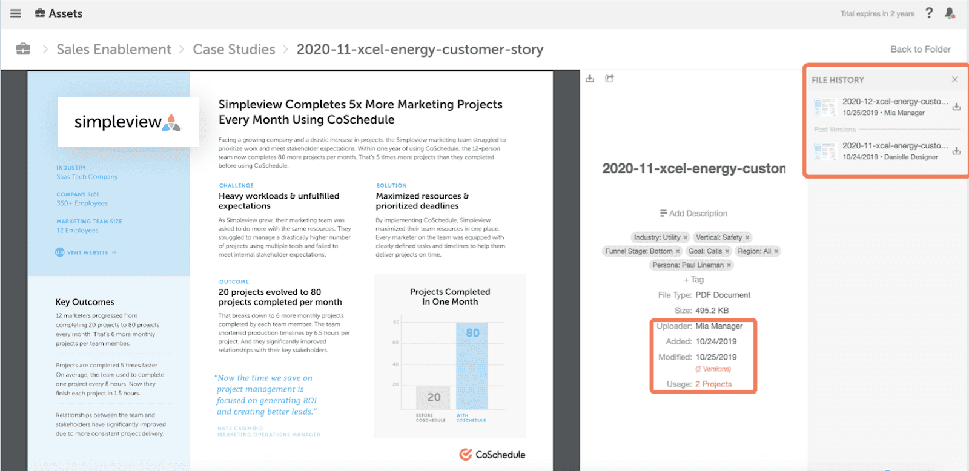Screen dimensions: 969x471
Task: Click the breadcrumb briefcase root icon
Action: [x=23, y=49]
